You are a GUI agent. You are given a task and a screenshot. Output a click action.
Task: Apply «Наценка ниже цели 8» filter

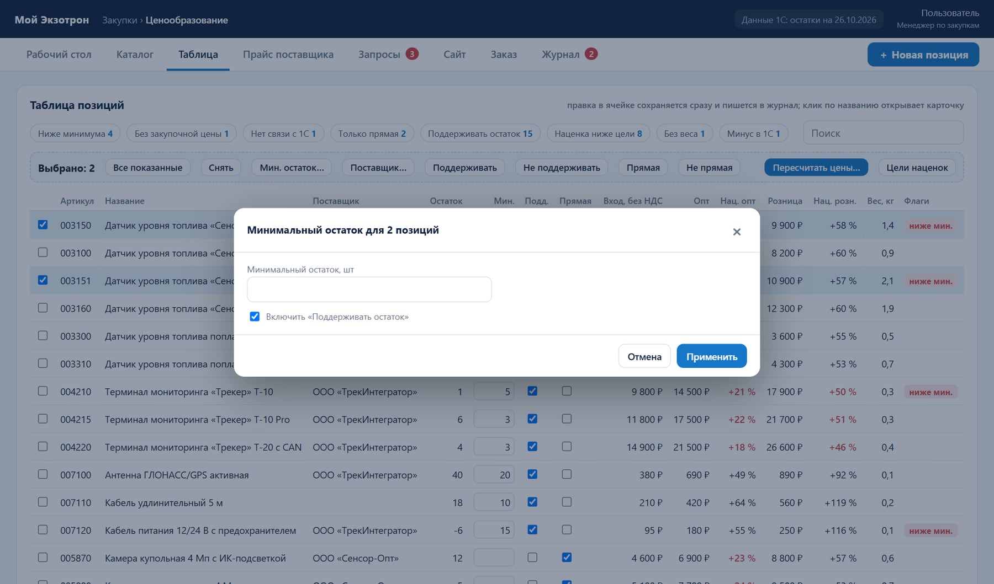598,133
